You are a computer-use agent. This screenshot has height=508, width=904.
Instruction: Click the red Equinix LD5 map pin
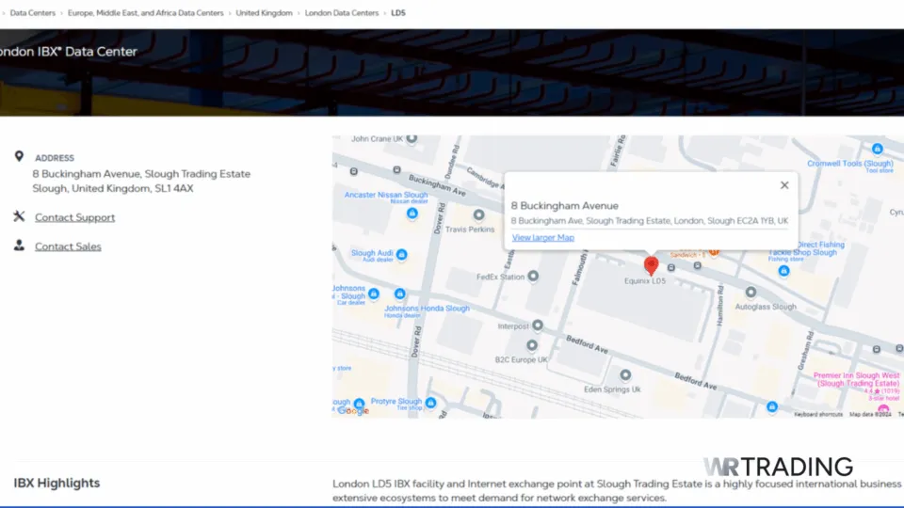[x=651, y=265]
